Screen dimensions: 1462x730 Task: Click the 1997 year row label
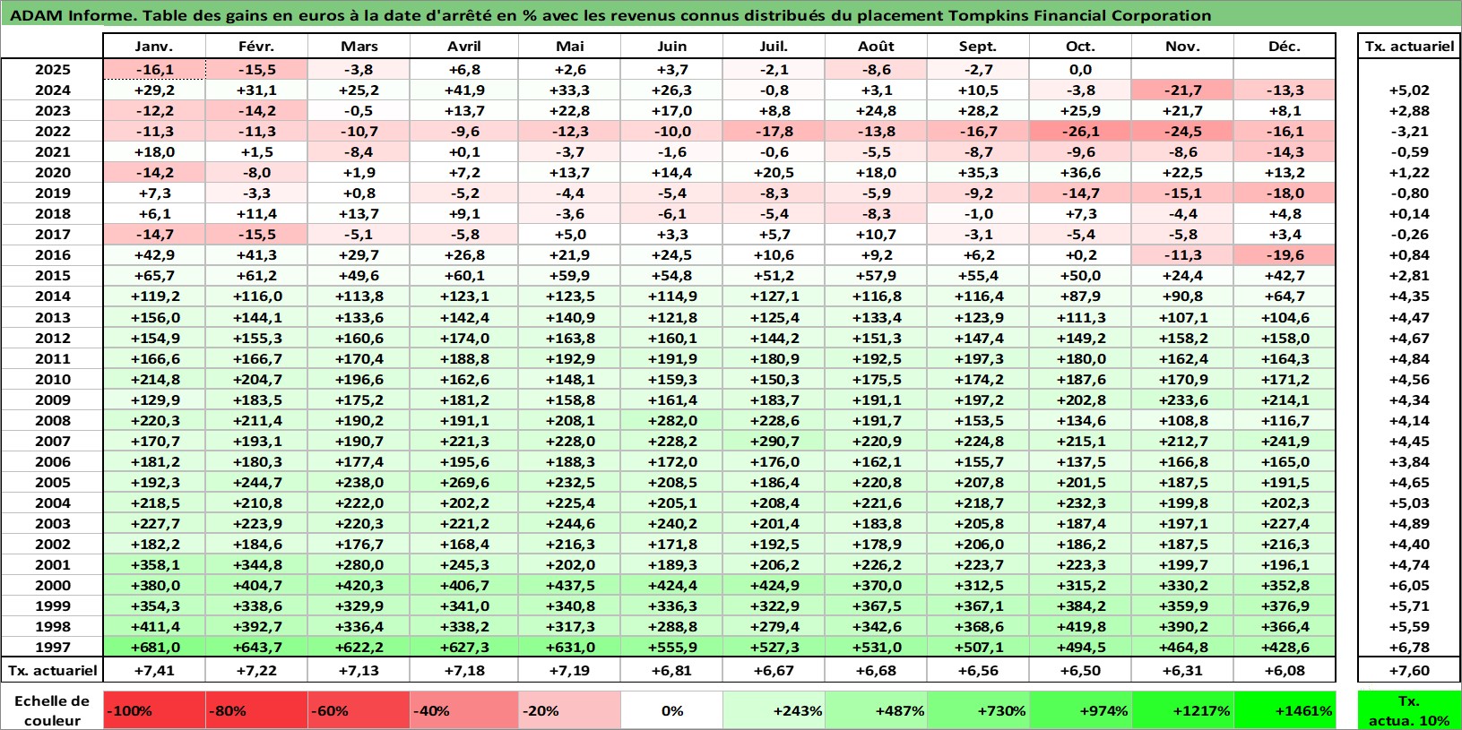[x=52, y=647]
